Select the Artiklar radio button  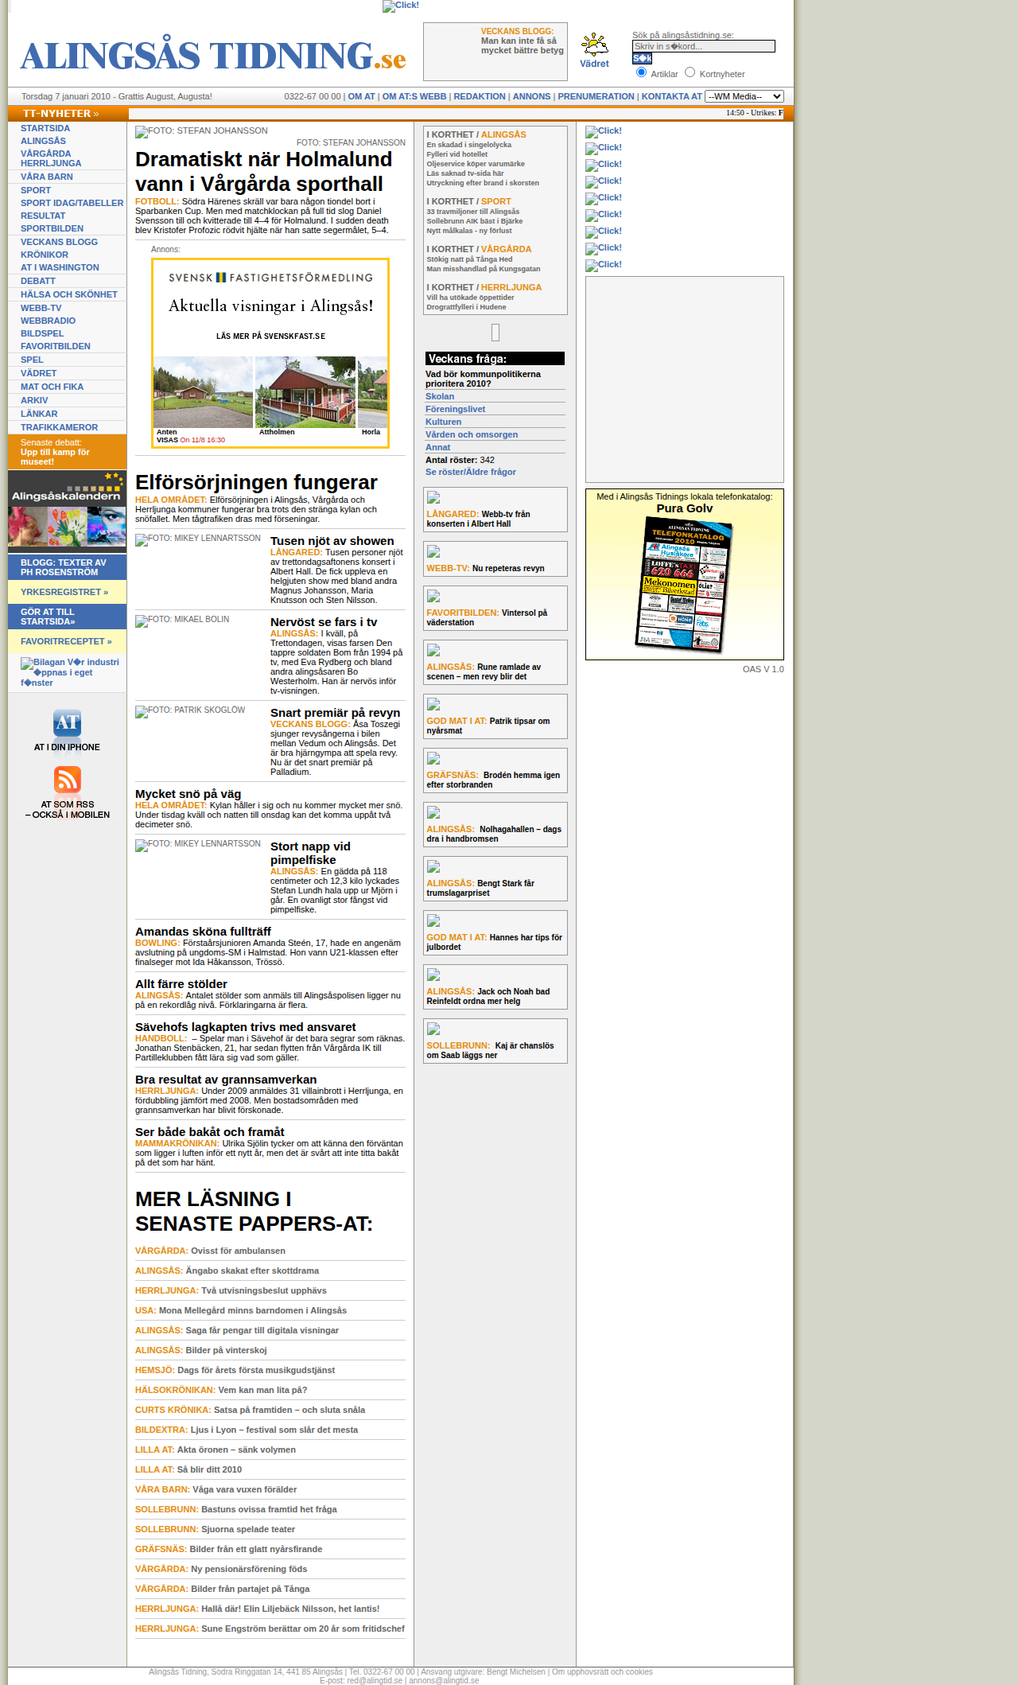(x=641, y=72)
